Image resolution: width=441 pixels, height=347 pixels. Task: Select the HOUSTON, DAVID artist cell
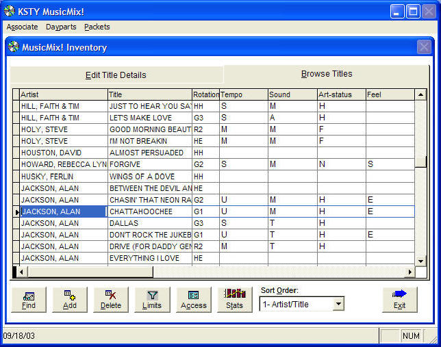64,153
